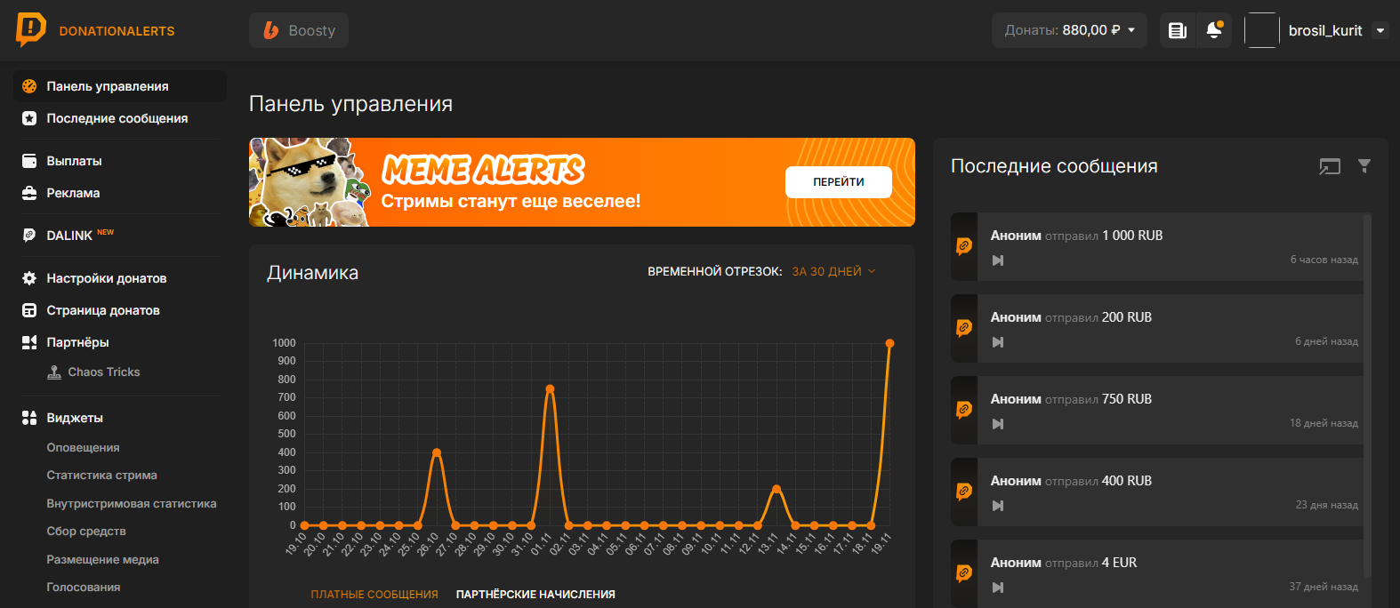This screenshot has height=608, width=1400.
Task: Click the Страница донатов icon
Action: (29, 310)
